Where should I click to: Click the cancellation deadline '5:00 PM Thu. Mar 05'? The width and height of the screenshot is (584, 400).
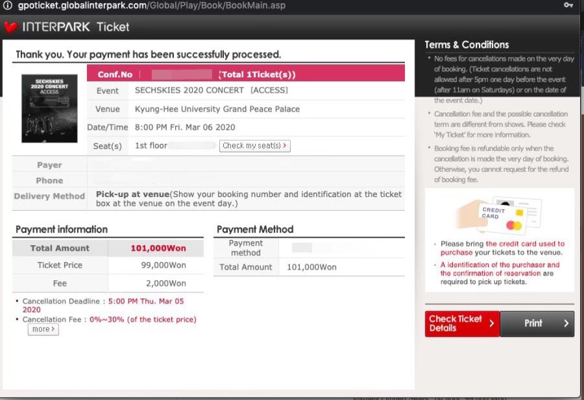(x=146, y=301)
